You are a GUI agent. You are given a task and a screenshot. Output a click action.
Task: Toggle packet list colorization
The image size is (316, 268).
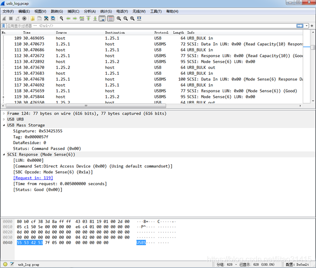coord(111,19)
